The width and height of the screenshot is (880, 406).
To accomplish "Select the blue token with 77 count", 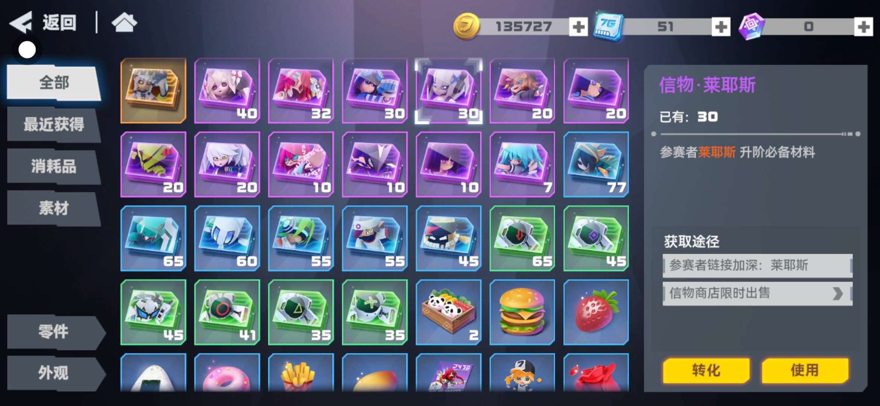I will tap(596, 164).
